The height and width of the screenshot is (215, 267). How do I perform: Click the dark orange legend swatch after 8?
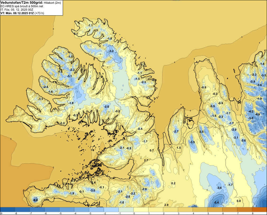[259, 209]
